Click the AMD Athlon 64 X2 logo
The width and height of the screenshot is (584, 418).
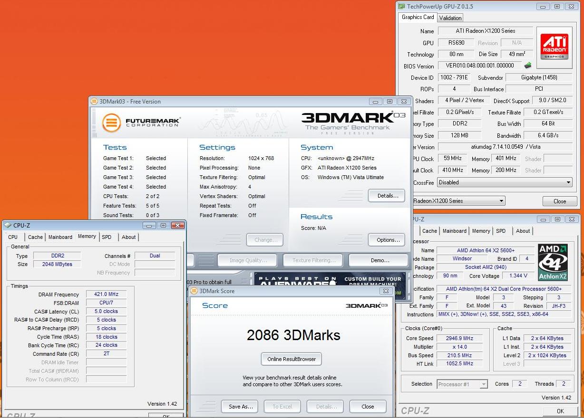pyautogui.click(x=553, y=262)
